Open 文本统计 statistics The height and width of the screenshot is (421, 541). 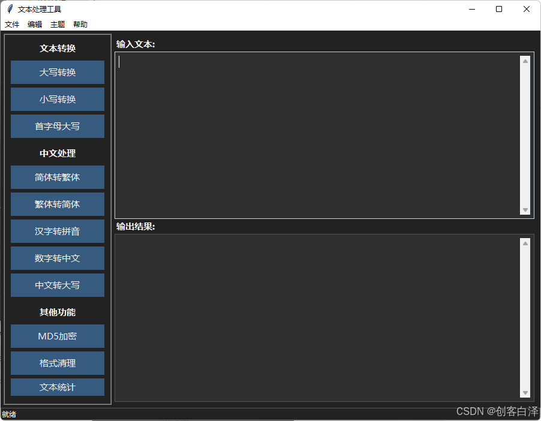[57, 387]
